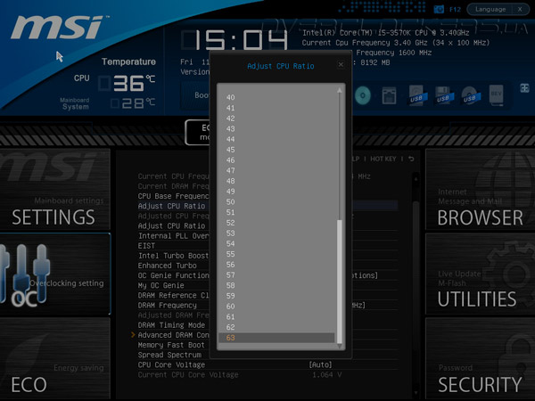The width and height of the screenshot is (535, 401).
Task: Open the SECURITY password panel
Action: [x=480, y=359]
